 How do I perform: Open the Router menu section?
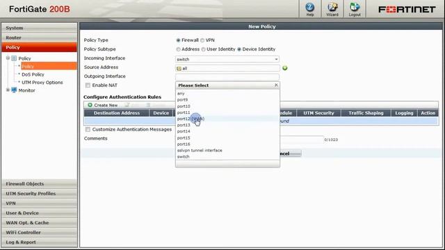(39, 37)
